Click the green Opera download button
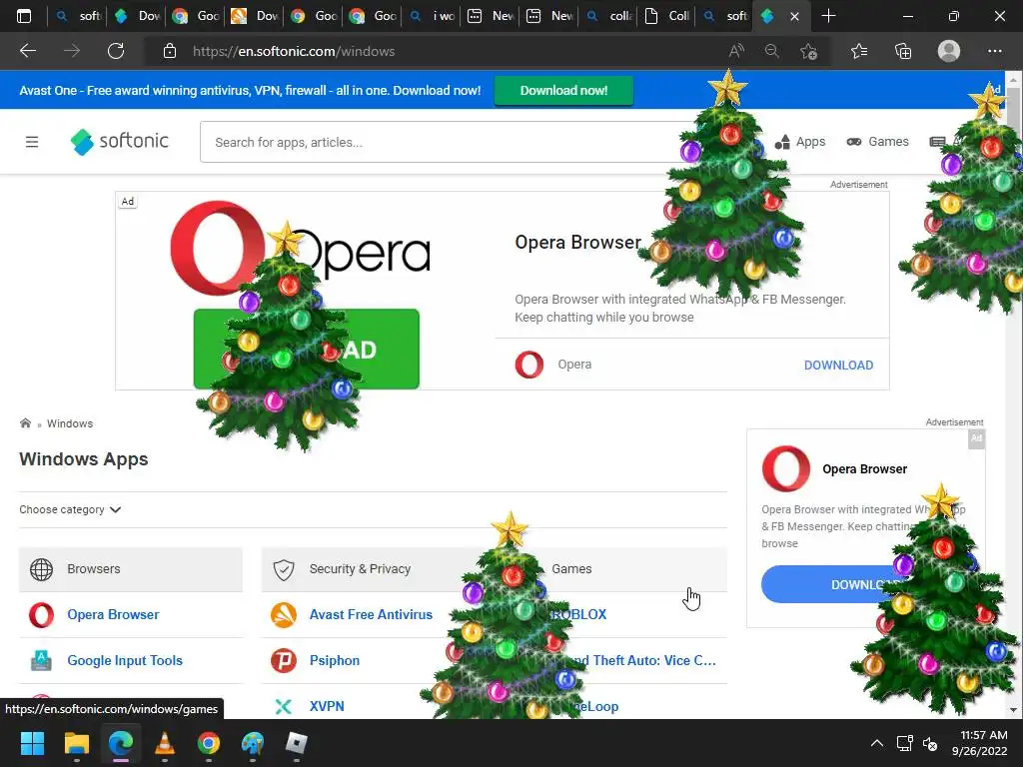The image size is (1023, 767). [306, 349]
